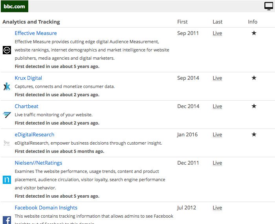The image size is (275, 224).
Task: Click Live status for Krux Digital
Action: tap(217, 78)
